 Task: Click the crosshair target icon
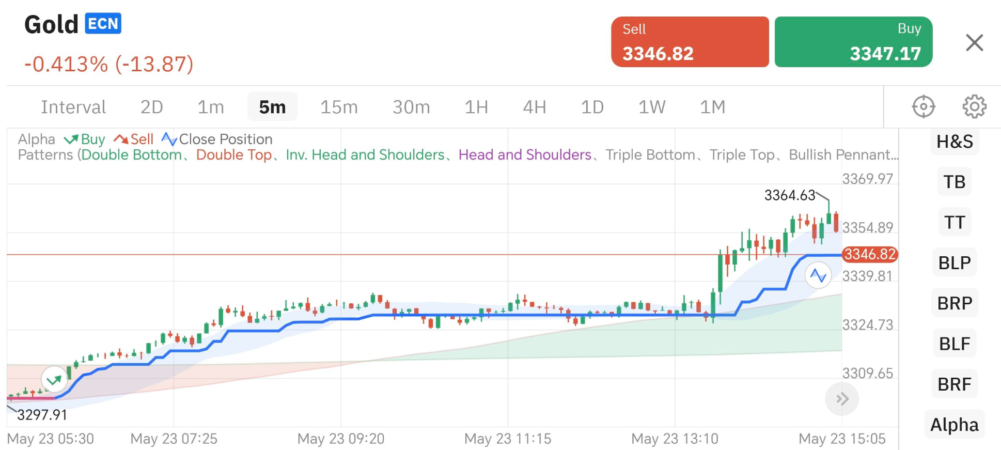click(923, 107)
